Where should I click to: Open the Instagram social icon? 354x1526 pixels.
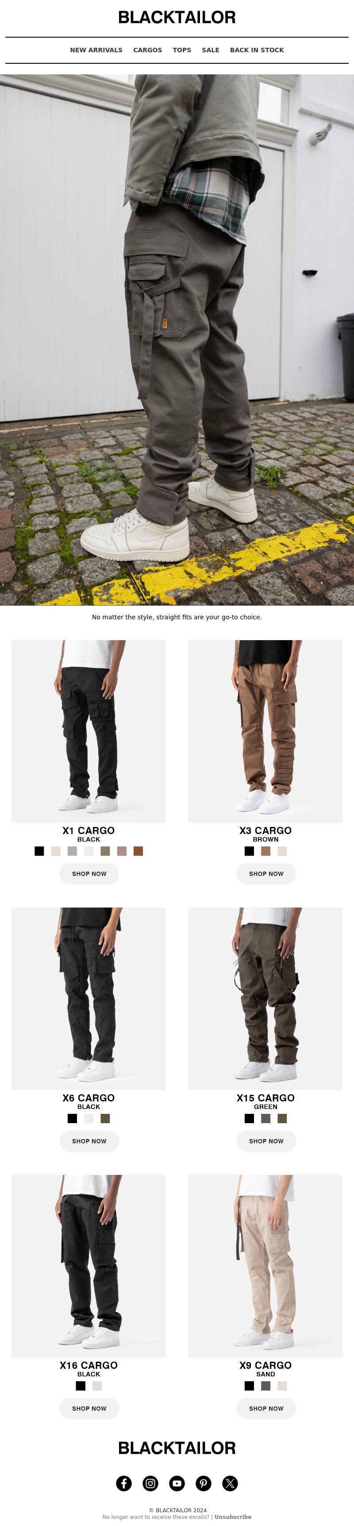pyautogui.click(x=150, y=1483)
